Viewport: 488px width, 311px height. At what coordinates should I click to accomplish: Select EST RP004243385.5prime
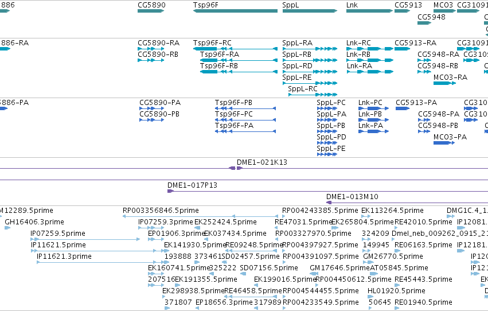pyautogui.click(x=283, y=216)
